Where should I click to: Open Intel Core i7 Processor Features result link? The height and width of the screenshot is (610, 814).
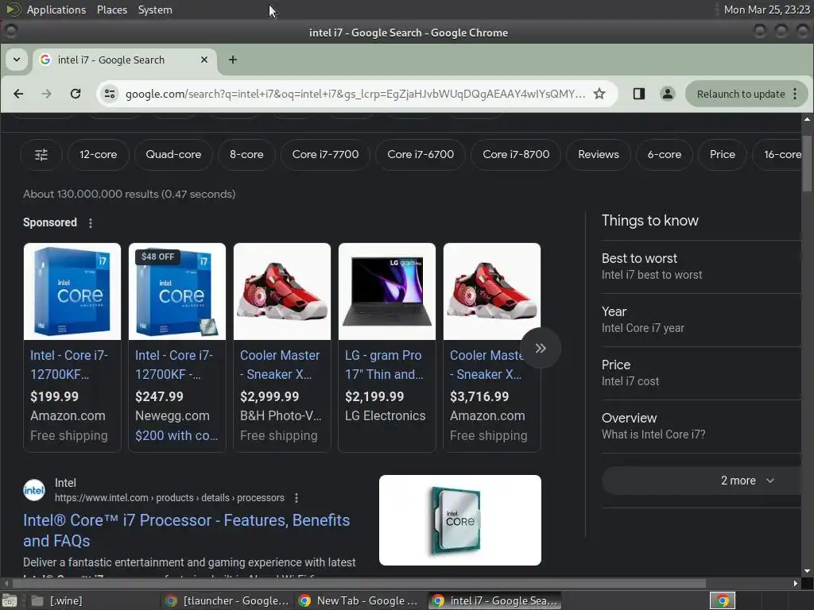(x=186, y=531)
